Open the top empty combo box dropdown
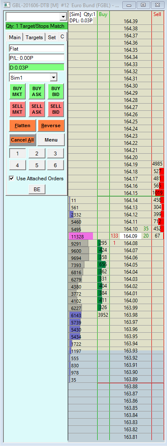 point(63,17)
